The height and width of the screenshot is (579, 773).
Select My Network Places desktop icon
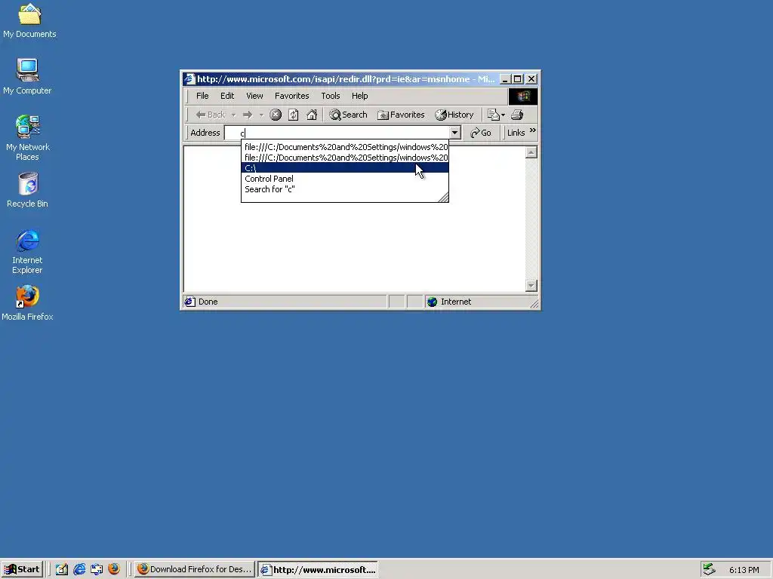click(28, 137)
